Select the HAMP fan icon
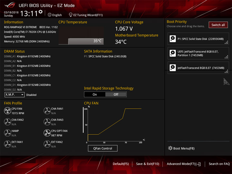This screenshot has height=174, width=232. coord(7,133)
